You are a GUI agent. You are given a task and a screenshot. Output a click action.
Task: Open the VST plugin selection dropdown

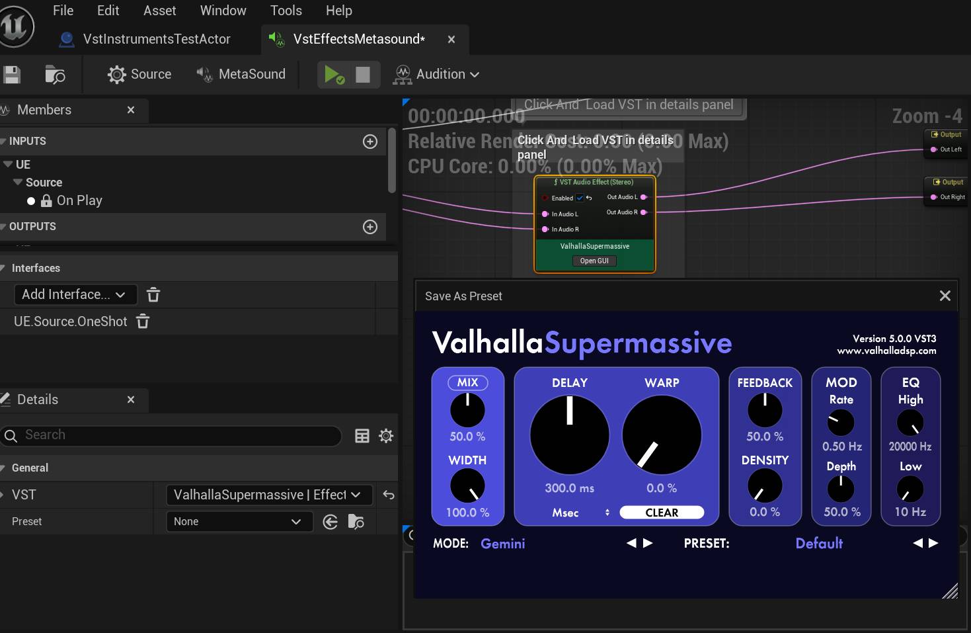[x=268, y=495]
